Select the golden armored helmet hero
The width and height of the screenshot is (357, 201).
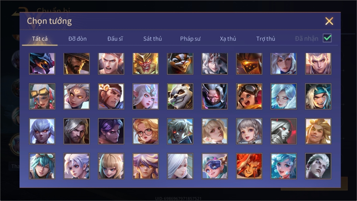pos(249,64)
